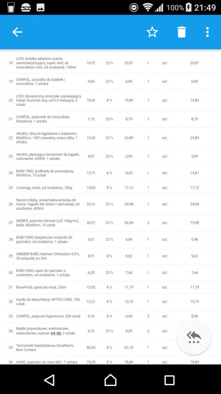Tap the burger notification icon
The image size is (221, 394).
[x=25, y=7]
